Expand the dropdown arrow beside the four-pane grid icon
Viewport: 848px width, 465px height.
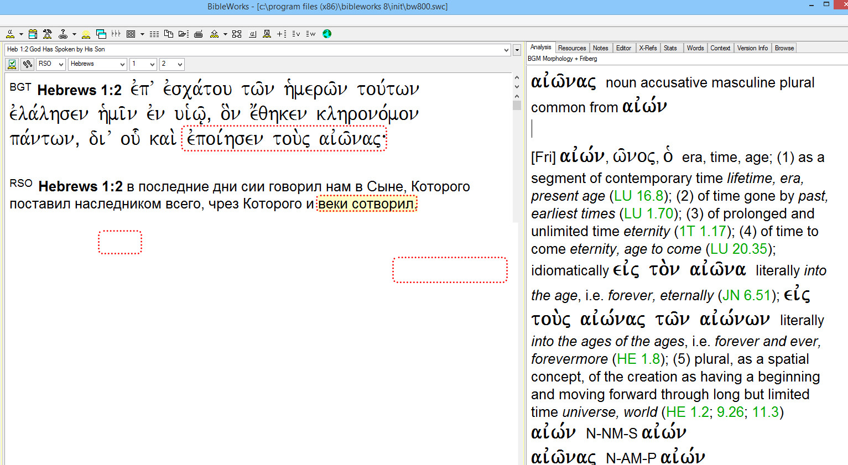(x=142, y=34)
